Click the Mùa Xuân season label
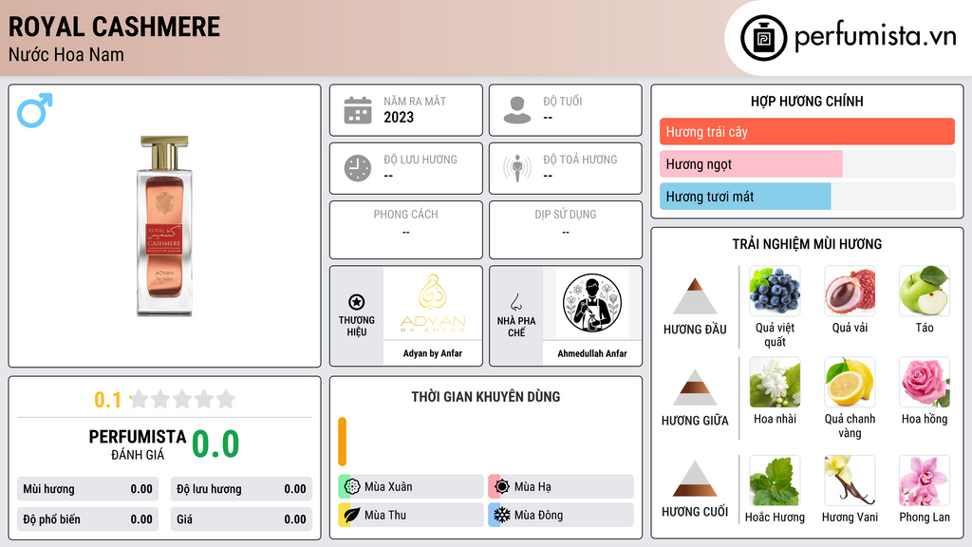972x547 pixels. pyautogui.click(x=388, y=487)
